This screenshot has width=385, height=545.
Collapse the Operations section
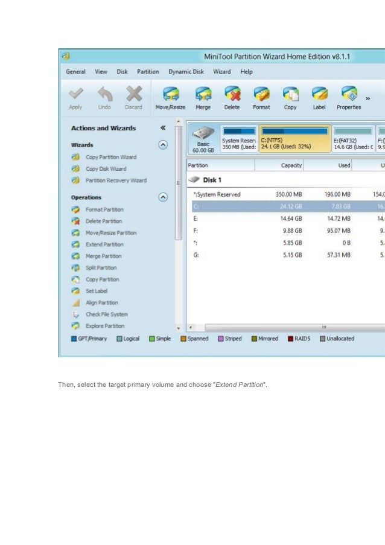pyautogui.click(x=163, y=197)
